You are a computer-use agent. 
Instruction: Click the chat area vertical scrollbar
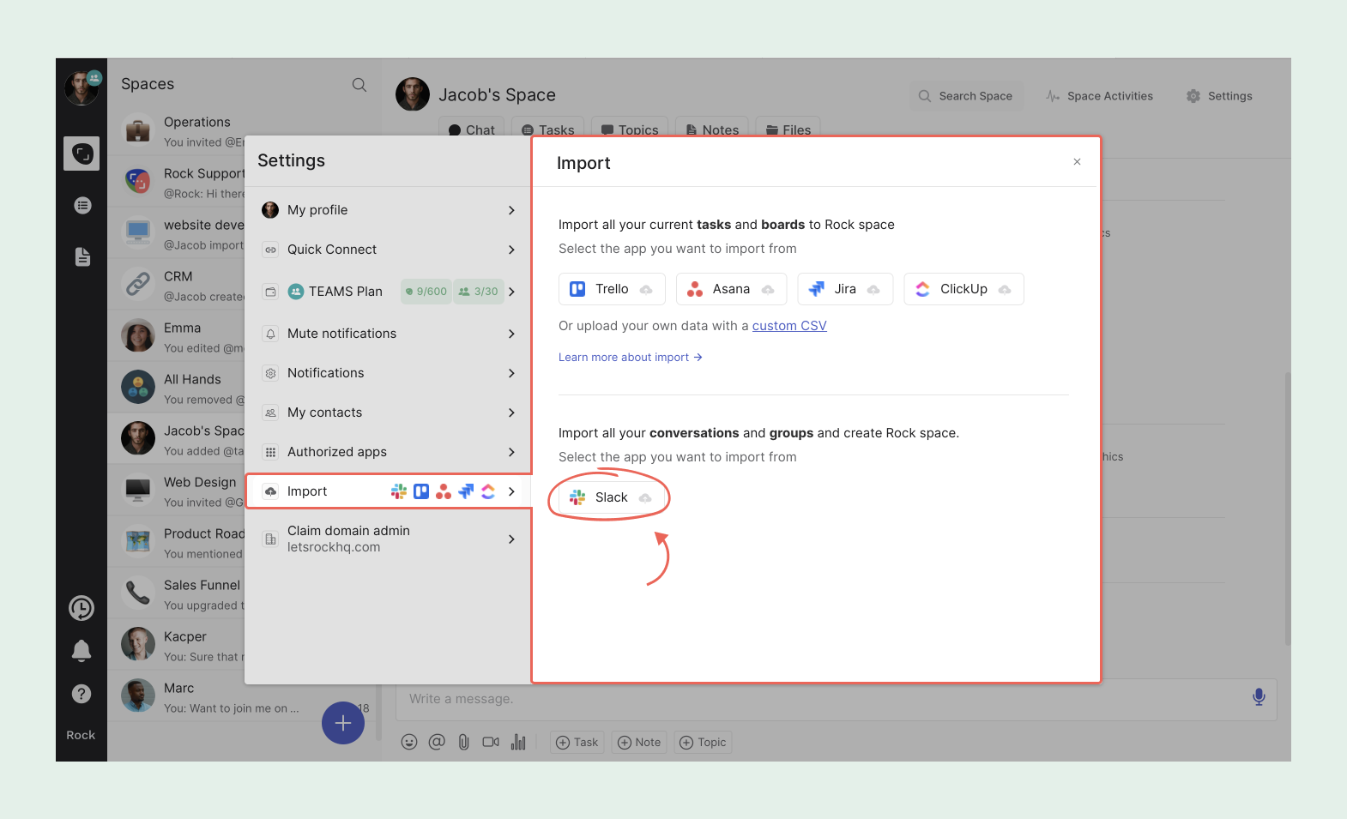tap(1287, 508)
